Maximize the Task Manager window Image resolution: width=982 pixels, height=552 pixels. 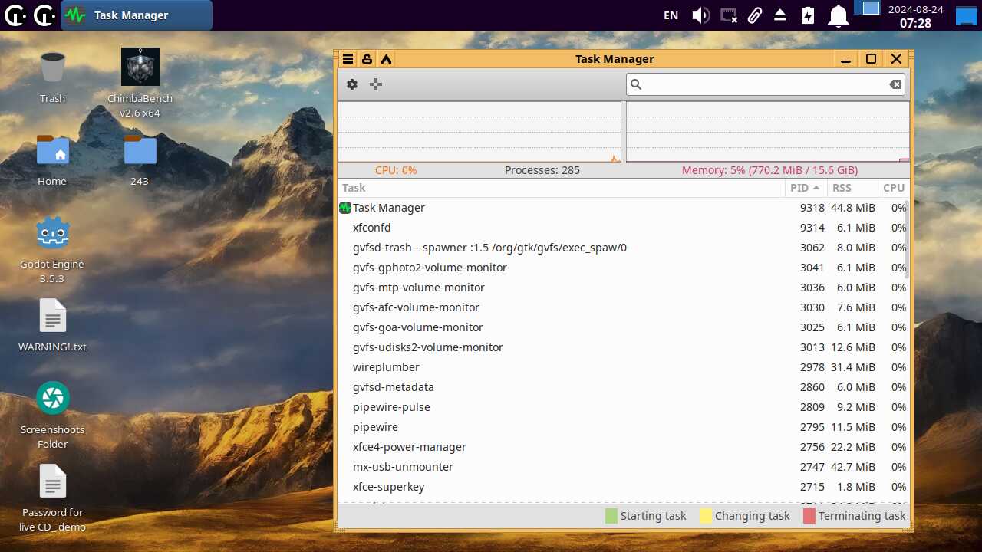871,59
